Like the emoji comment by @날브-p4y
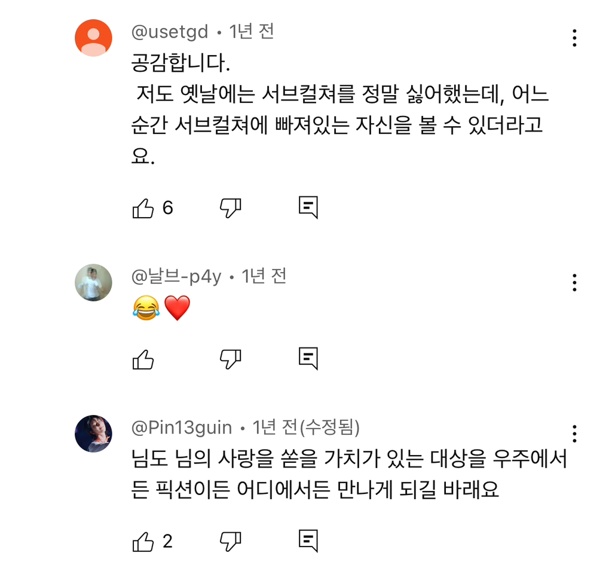This screenshot has width=612, height=574. click(144, 358)
